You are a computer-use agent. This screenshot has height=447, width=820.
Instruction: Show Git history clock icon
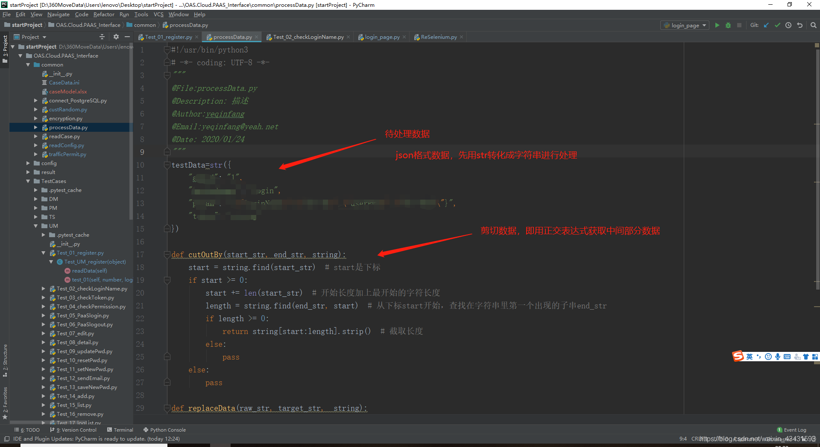pos(788,25)
